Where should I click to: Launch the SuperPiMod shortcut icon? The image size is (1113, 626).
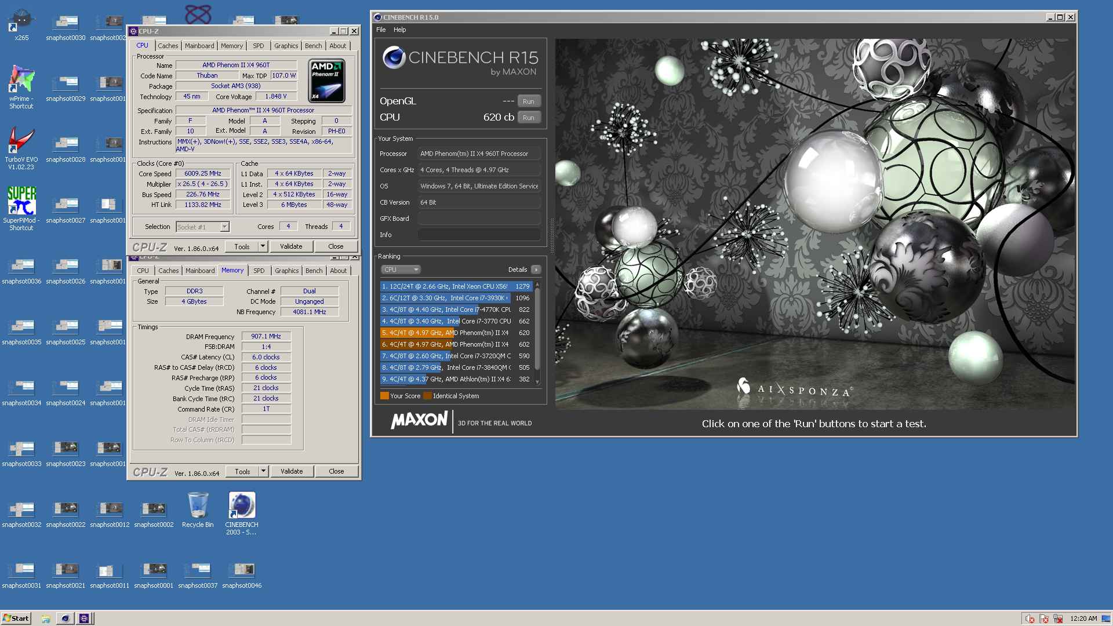[x=21, y=209]
